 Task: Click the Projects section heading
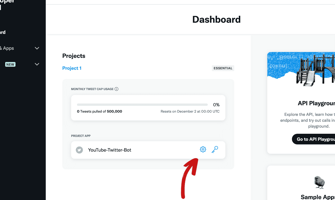tap(74, 56)
